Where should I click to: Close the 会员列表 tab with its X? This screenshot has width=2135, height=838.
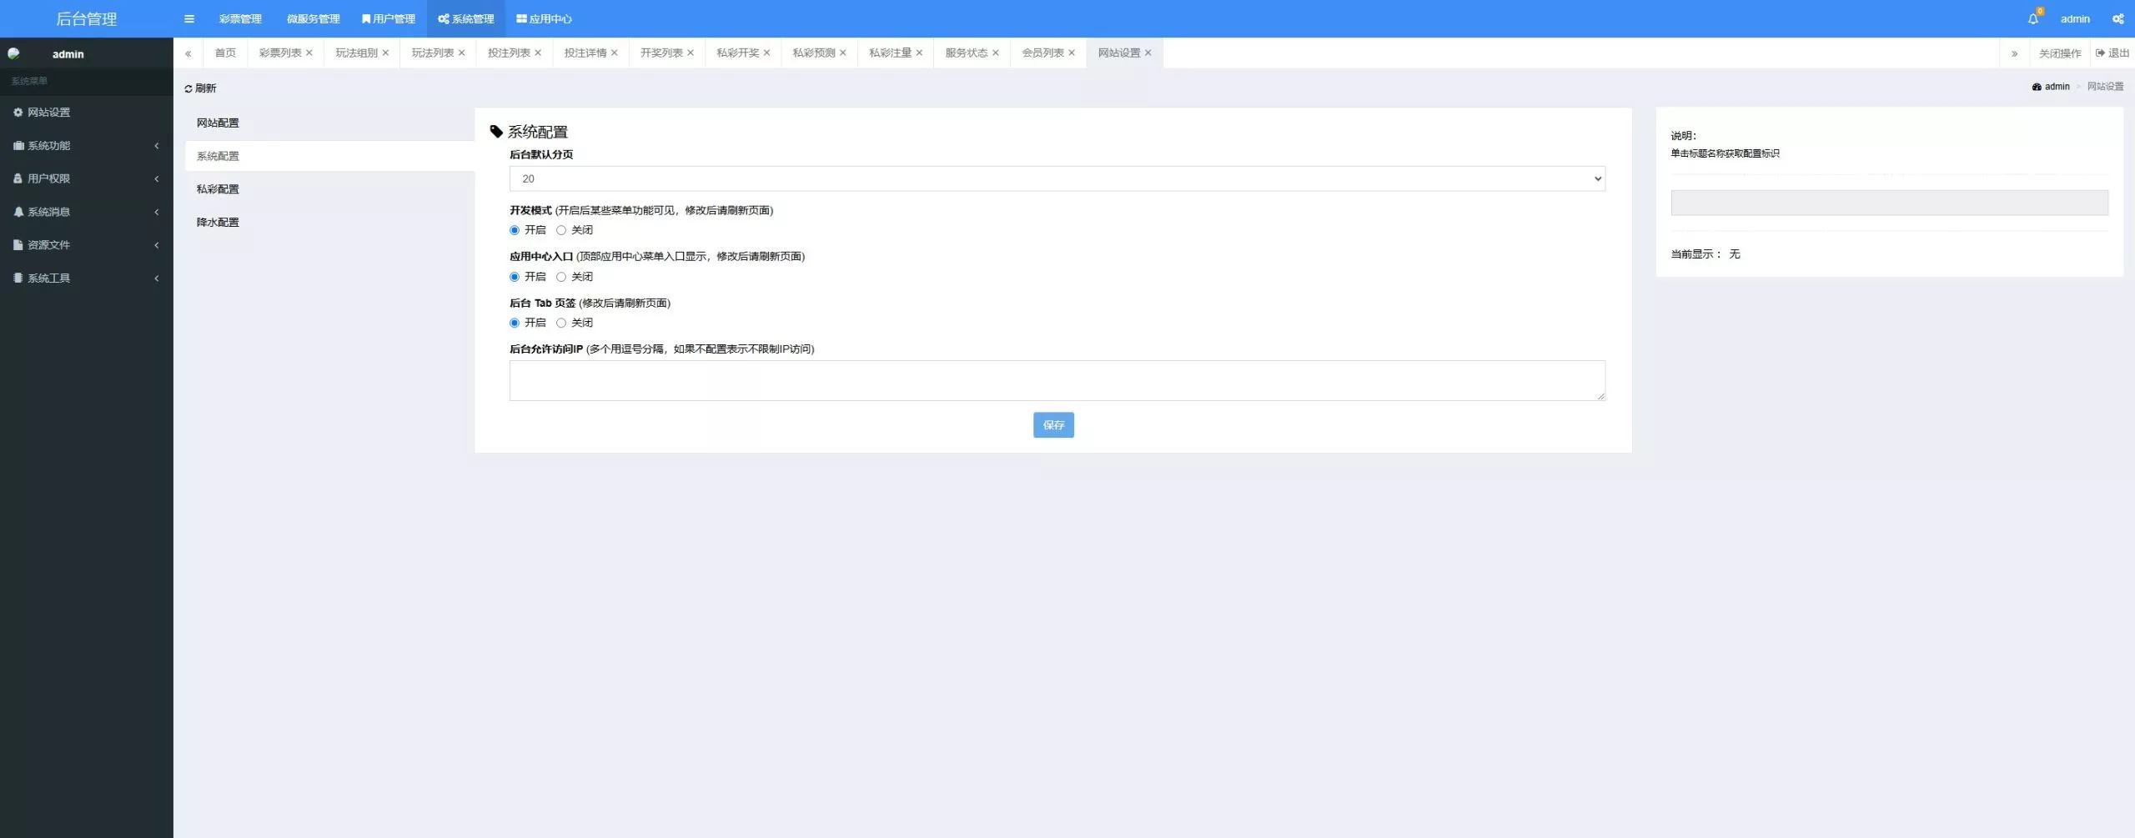[1072, 53]
